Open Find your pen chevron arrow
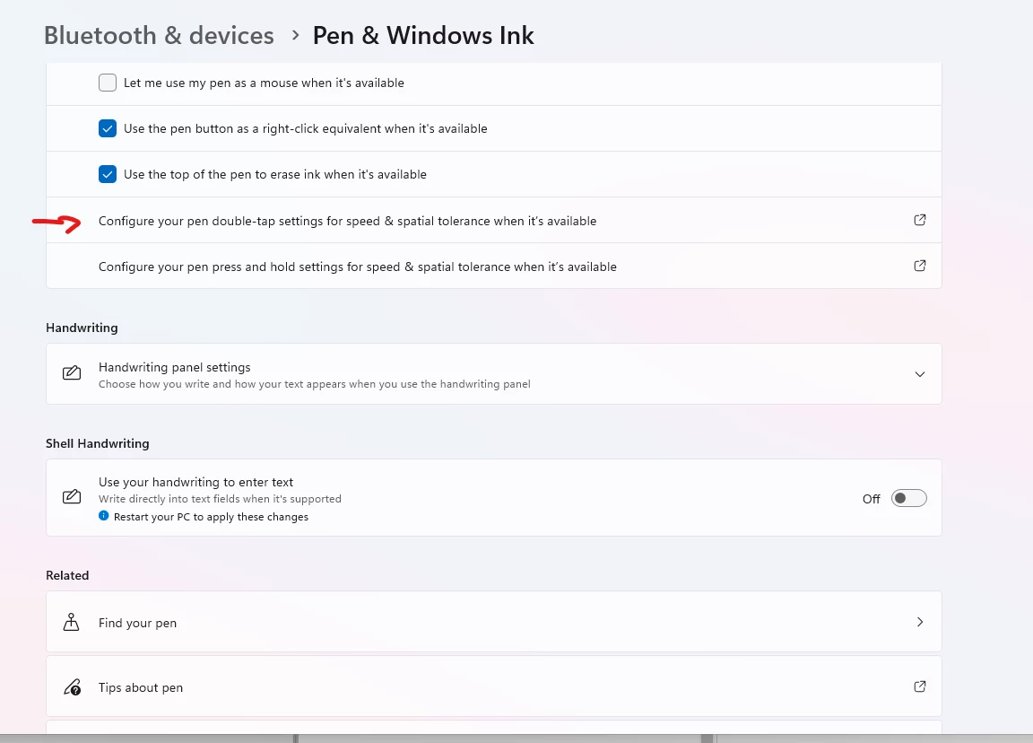The image size is (1033, 743). (920, 622)
